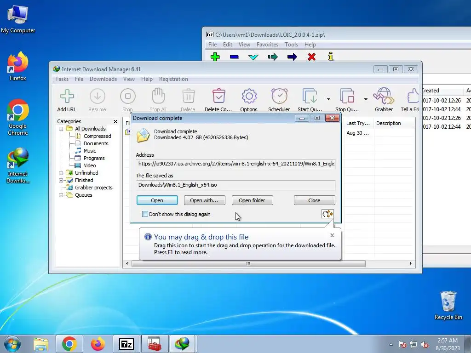Open the IDM Registration menu
The height and width of the screenshot is (353, 471).
coord(173,79)
